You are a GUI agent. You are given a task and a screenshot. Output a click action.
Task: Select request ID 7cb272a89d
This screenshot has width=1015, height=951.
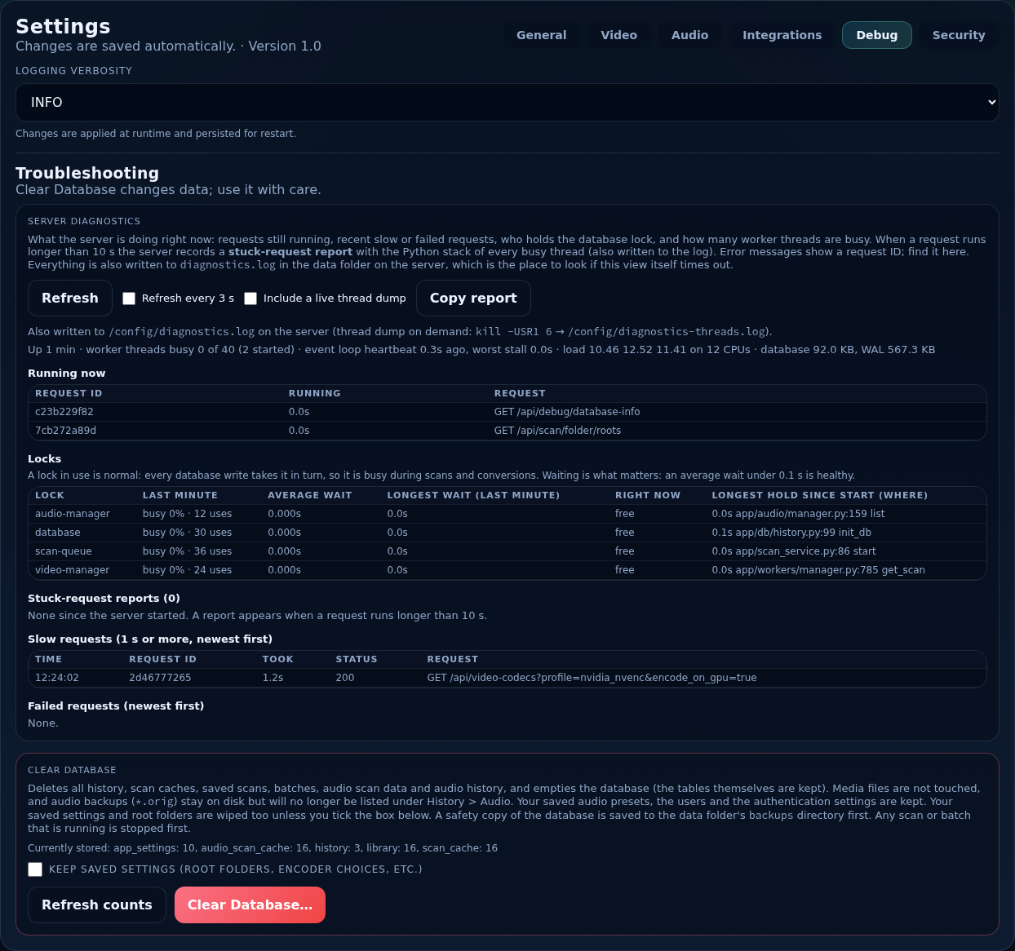coord(65,431)
